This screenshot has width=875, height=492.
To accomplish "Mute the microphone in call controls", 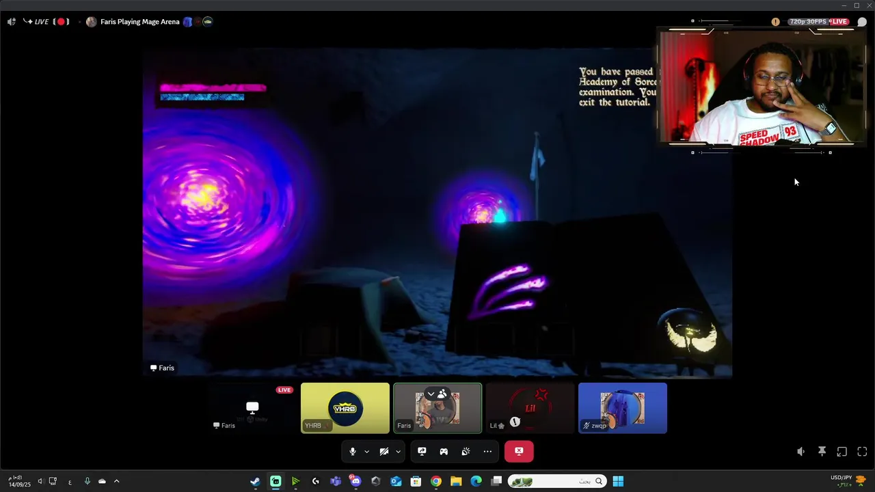I will tap(353, 452).
